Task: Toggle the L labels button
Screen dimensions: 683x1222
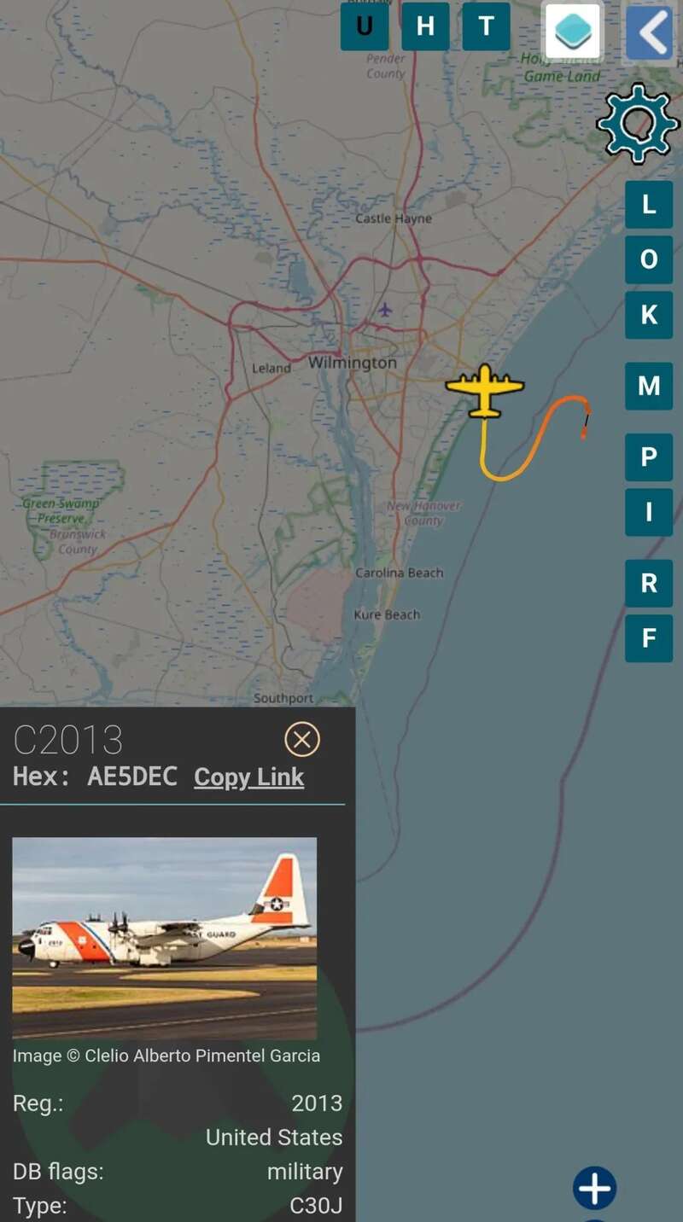Action: pyautogui.click(x=649, y=205)
